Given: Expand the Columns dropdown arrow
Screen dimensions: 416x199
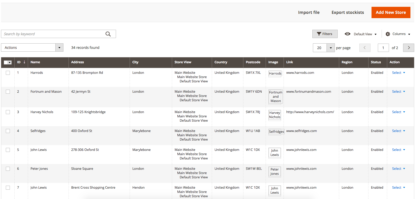Looking at the screenshot, I should point(409,34).
